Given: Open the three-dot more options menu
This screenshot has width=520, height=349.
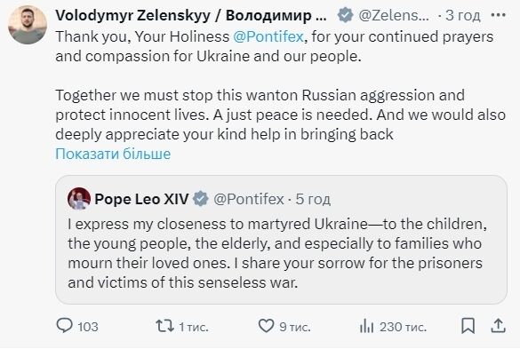Looking at the screenshot, I should tap(499, 15).
